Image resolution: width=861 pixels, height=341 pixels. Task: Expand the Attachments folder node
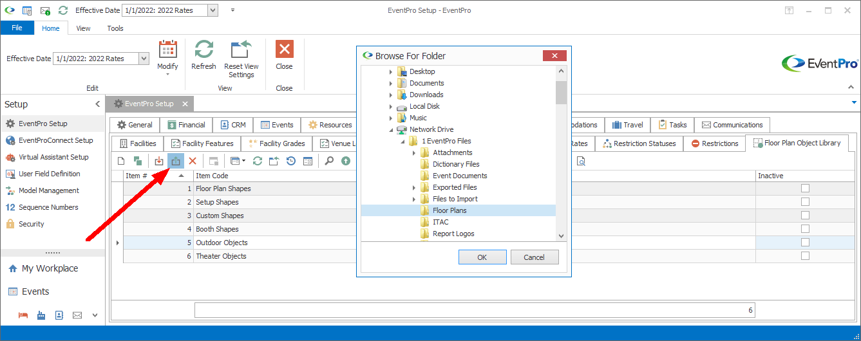414,152
